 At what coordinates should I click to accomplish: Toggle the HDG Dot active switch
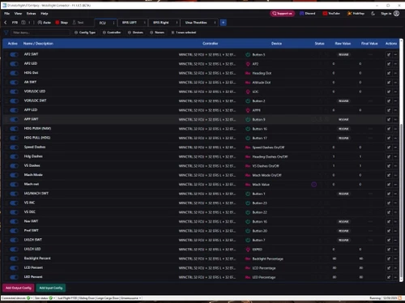coord(14,73)
